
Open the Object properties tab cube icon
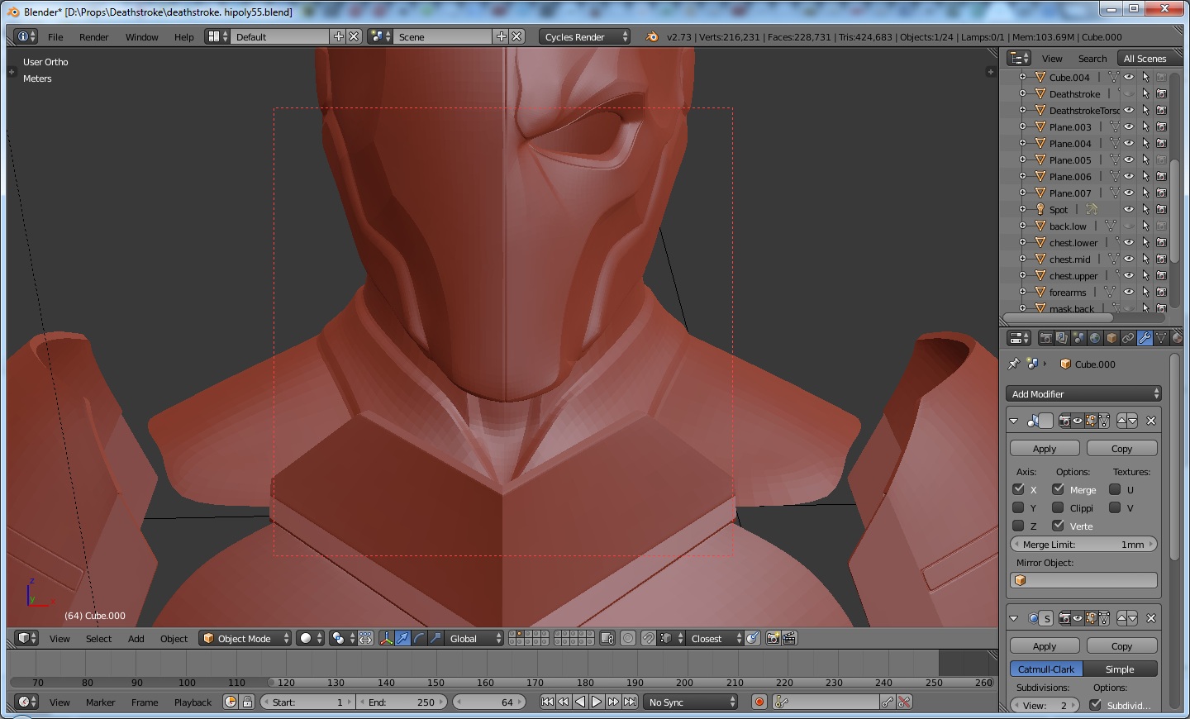[x=1111, y=338]
